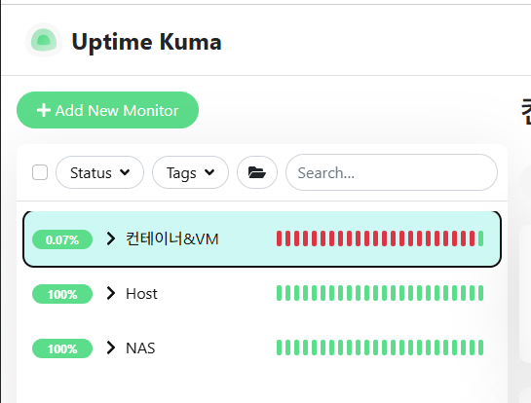This screenshot has width=531, height=403.
Task: Focus the Search monitors field
Action: click(x=392, y=172)
